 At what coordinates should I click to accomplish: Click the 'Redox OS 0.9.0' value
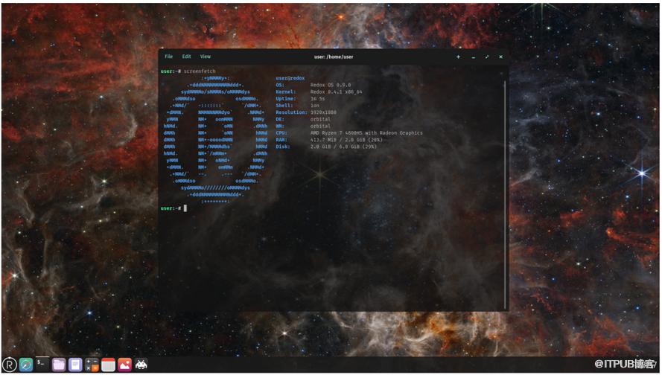[x=330, y=85]
